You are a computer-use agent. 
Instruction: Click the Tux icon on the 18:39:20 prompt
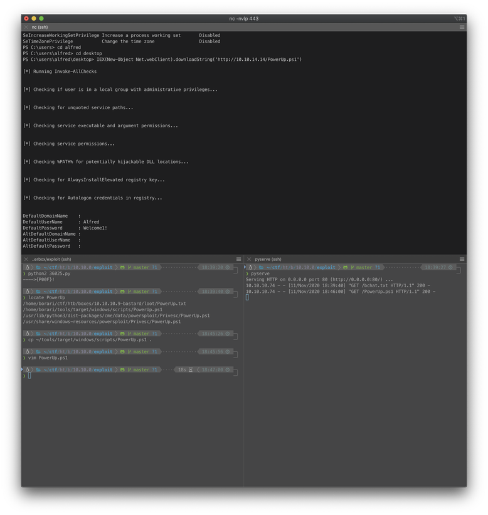click(x=28, y=267)
